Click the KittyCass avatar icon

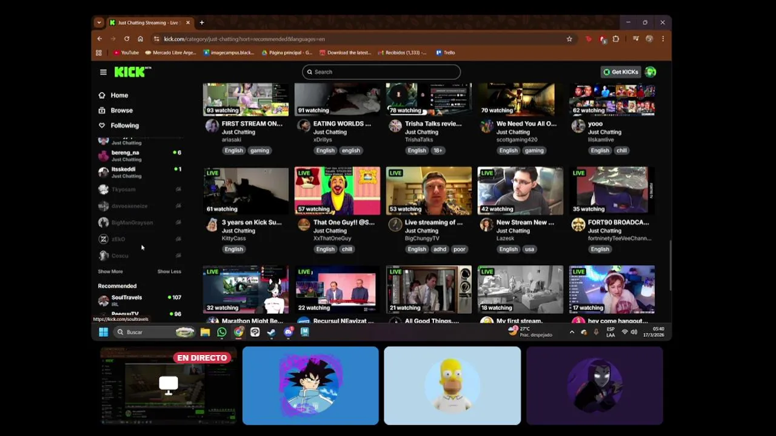(212, 225)
